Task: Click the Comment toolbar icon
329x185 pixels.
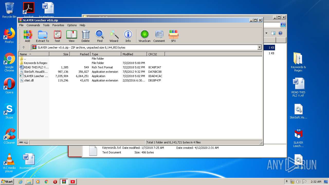Action: [x=159, y=36]
